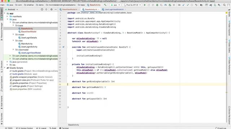Open the Android view dropdown

click(x=12, y=9)
